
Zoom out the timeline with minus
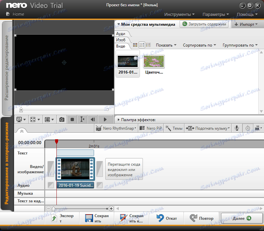pos(49,209)
